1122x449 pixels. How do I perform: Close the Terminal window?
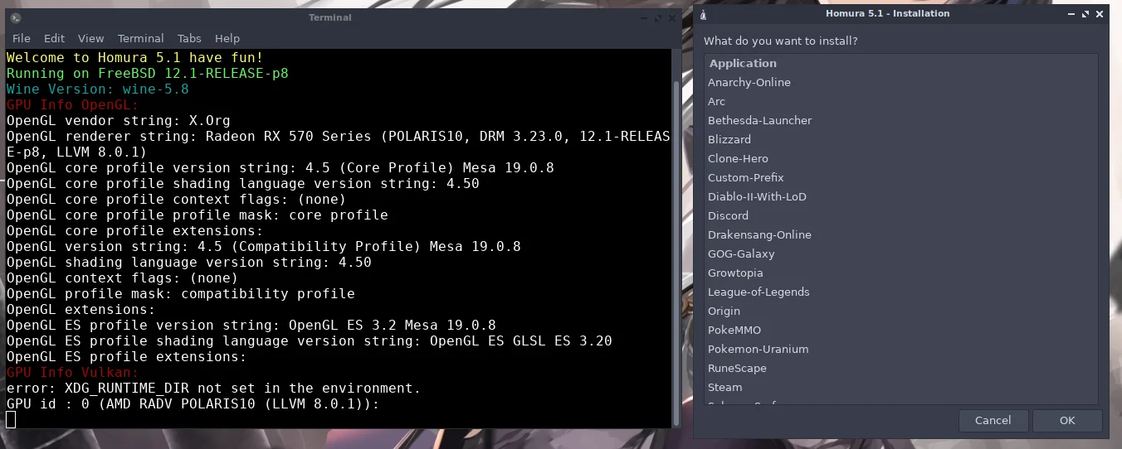[x=671, y=17]
